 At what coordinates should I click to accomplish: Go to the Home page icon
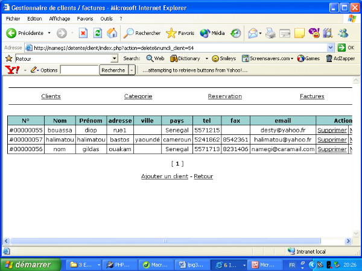coord(112,33)
